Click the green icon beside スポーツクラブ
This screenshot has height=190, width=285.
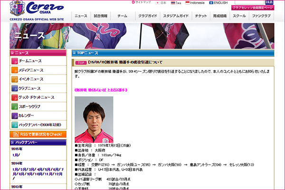[x=14, y=106]
